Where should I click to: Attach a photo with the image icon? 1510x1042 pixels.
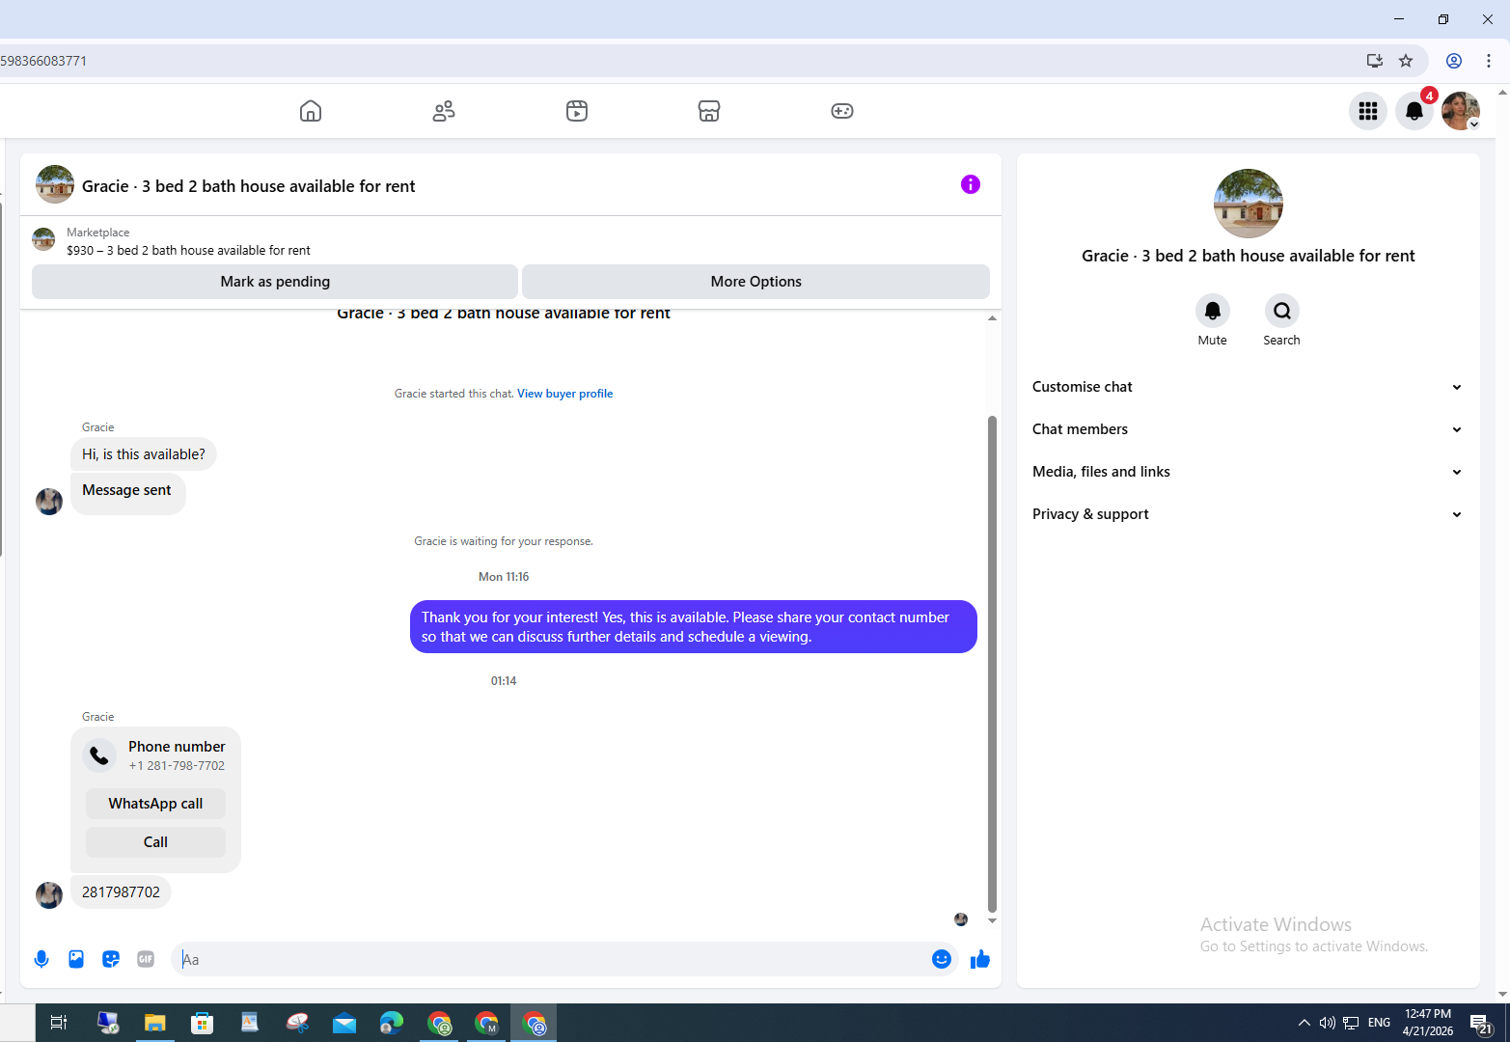(x=76, y=959)
